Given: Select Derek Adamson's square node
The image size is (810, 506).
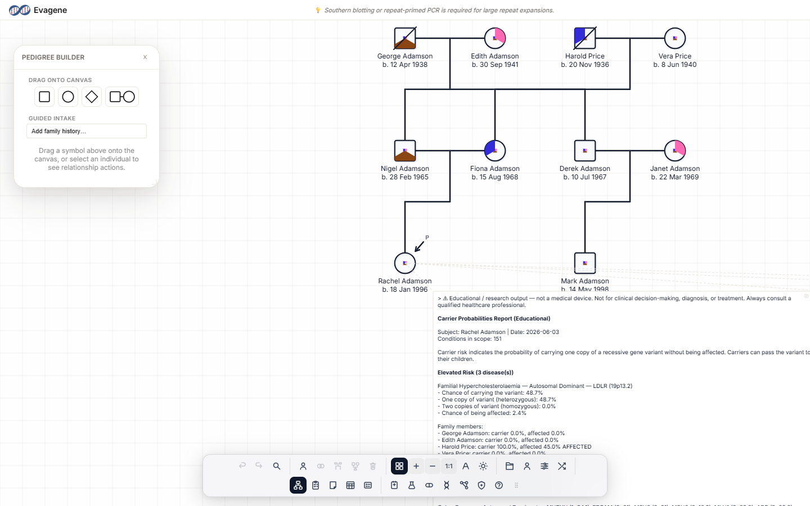Looking at the screenshot, I should pyautogui.click(x=585, y=151).
